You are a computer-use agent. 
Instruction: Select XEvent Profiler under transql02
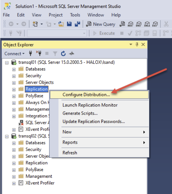click(x=40, y=183)
